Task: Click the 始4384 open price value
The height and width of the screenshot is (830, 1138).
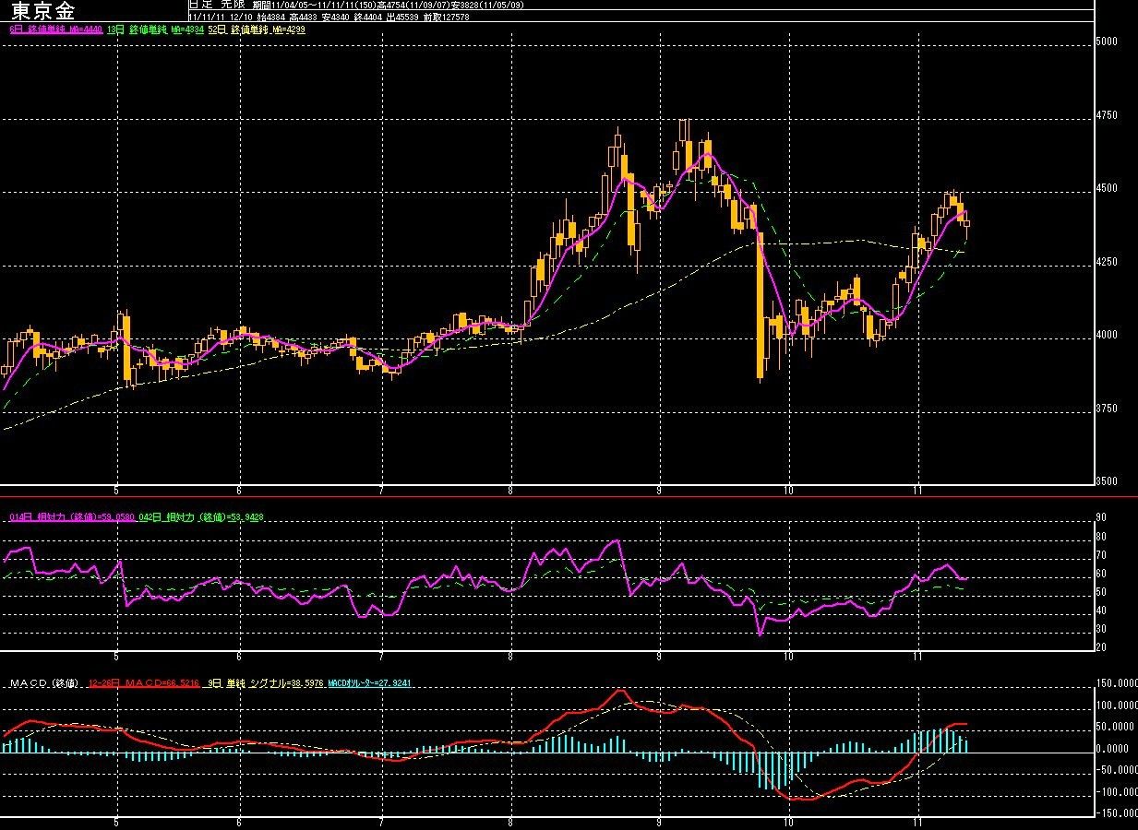Action: pos(271,17)
